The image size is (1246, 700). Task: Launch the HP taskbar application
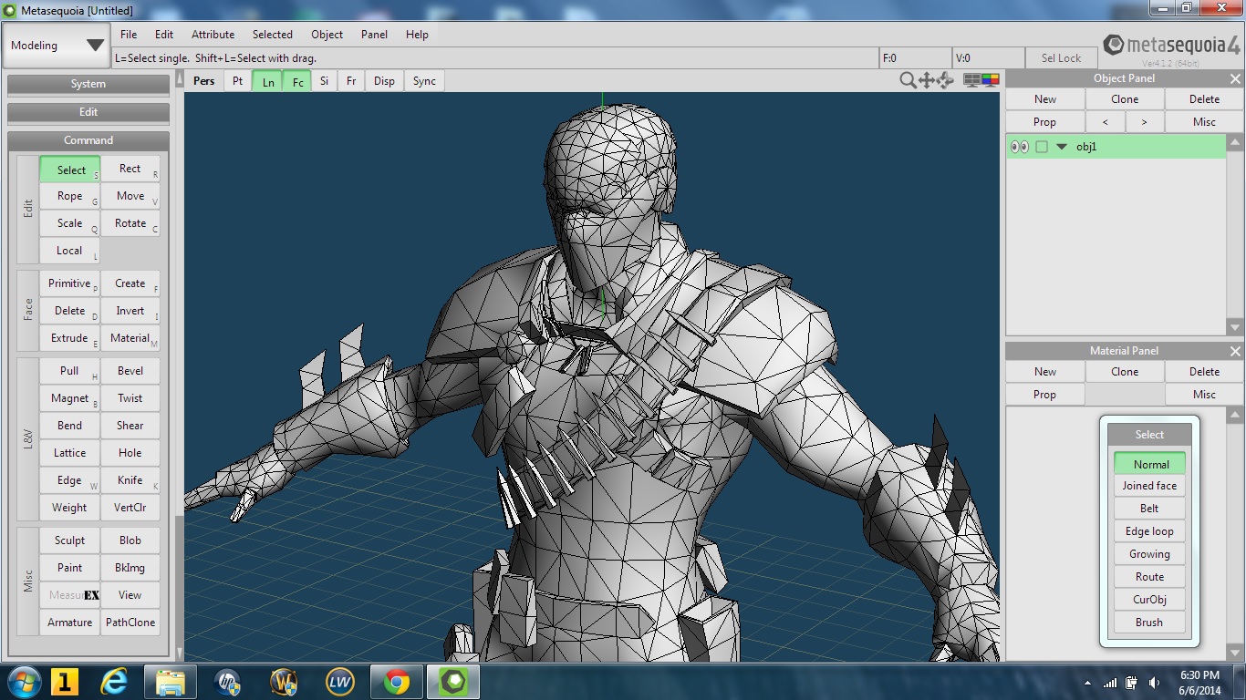[227, 682]
